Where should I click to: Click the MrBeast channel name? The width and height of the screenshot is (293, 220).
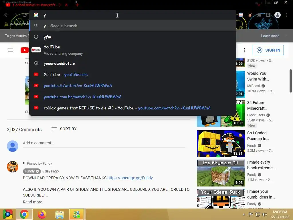coord(254,86)
